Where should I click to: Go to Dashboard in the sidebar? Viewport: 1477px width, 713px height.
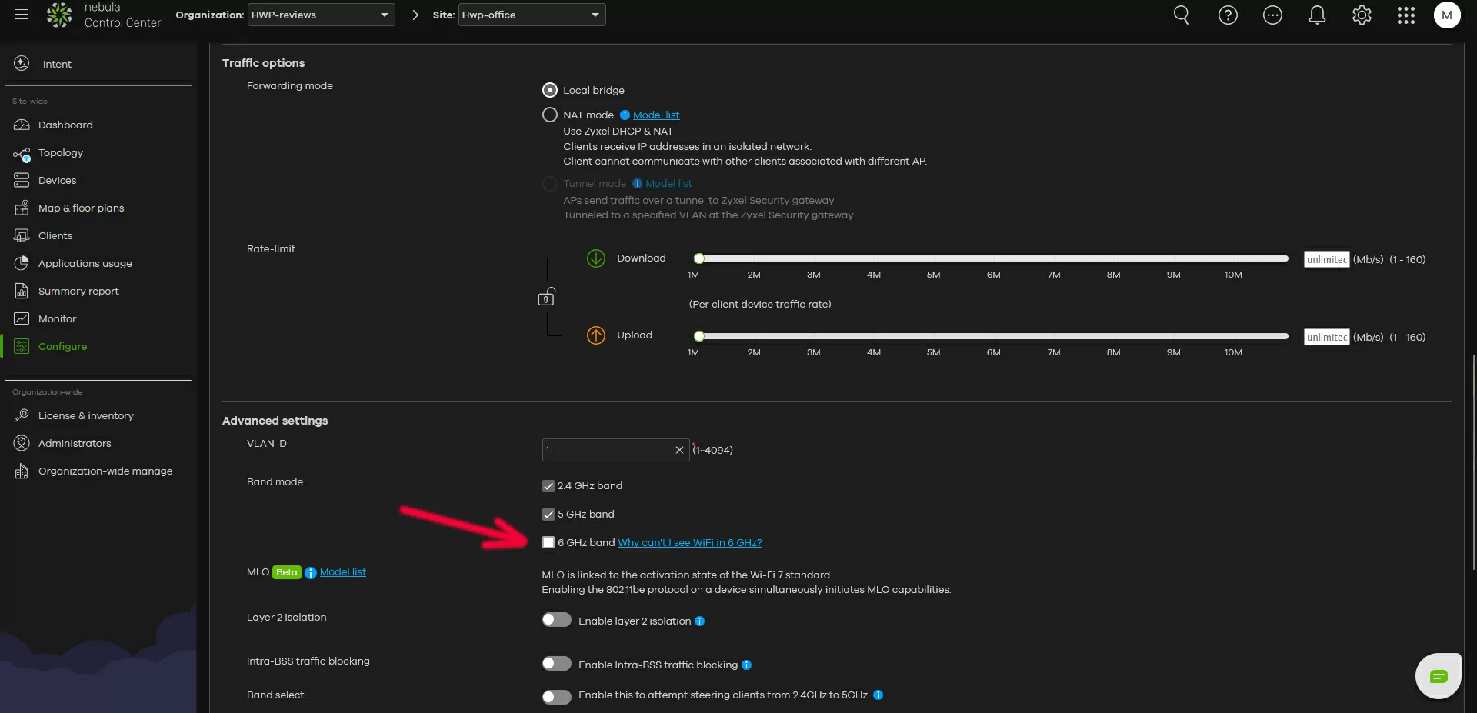pos(65,125)
